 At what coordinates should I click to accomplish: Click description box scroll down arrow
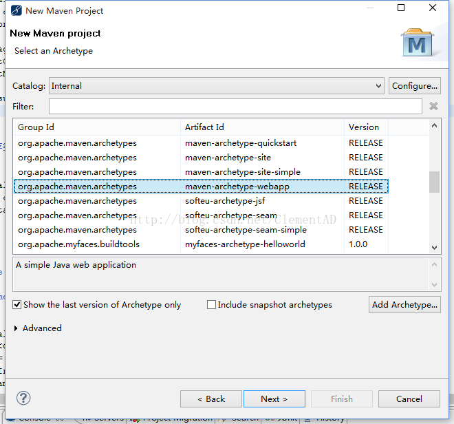(434, 284)
